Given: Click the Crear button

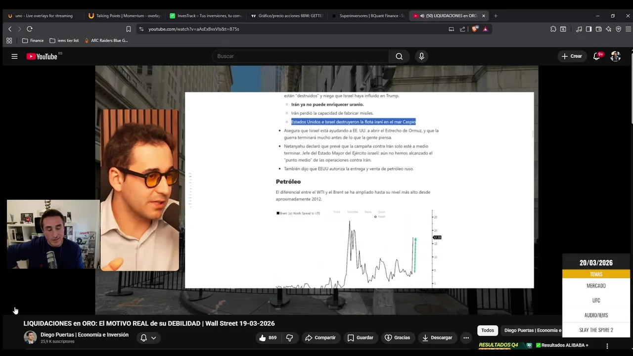Looking at the screenshot, I should [572, 56].
